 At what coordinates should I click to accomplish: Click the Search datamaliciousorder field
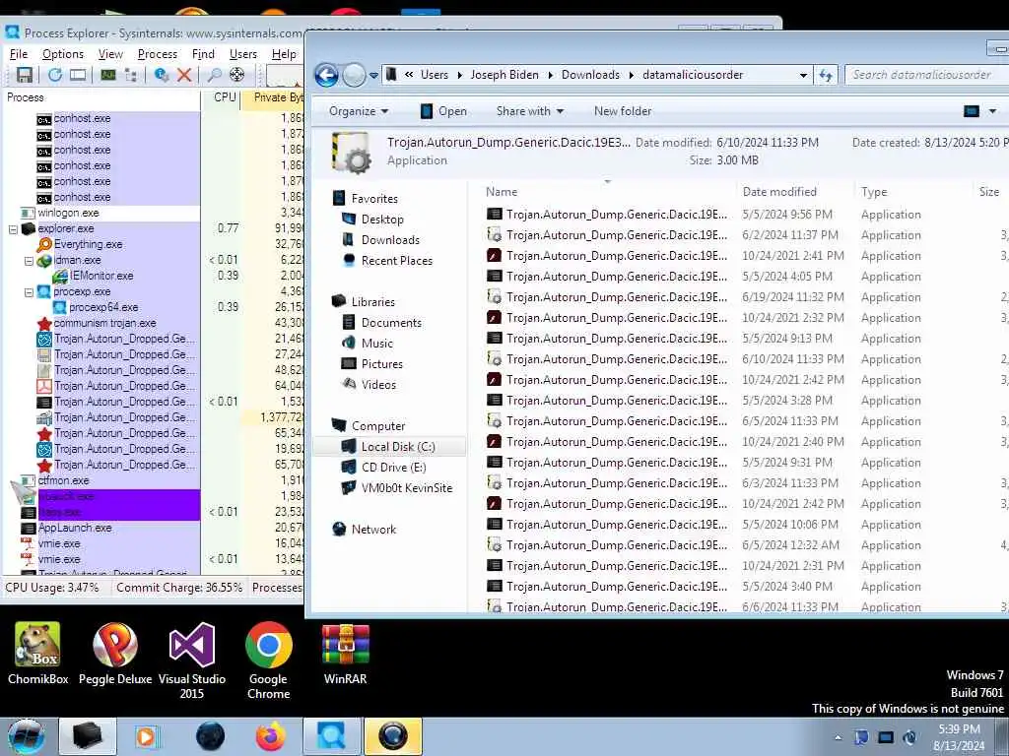pos(925,75)
